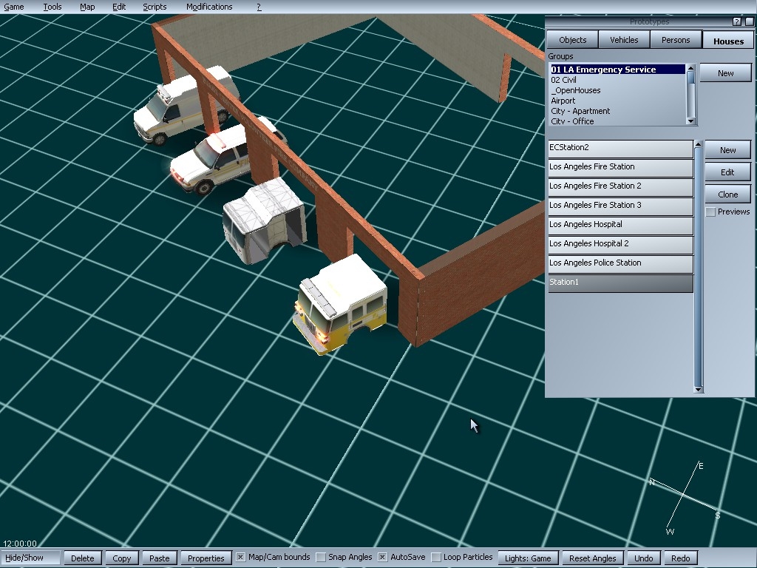This screenshot has width=757, height=568.
Task: Select the untextured grey truck cab model
Action: point(264,220)
